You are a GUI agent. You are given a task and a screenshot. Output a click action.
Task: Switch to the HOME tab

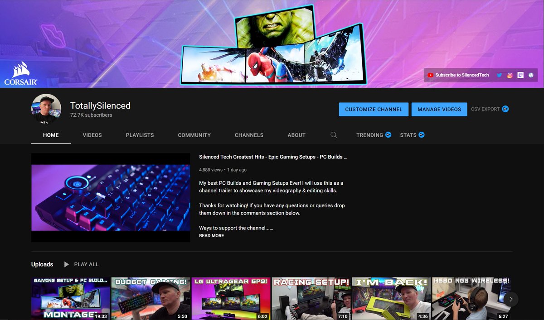click(x=51, y=135)
